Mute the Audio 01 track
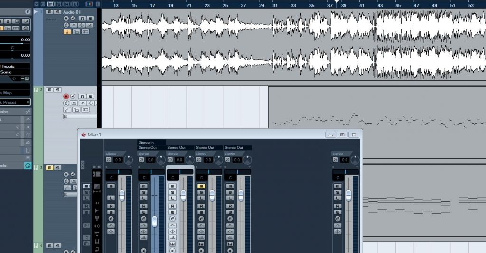486x253 pixels. click(x=49, y=12)
